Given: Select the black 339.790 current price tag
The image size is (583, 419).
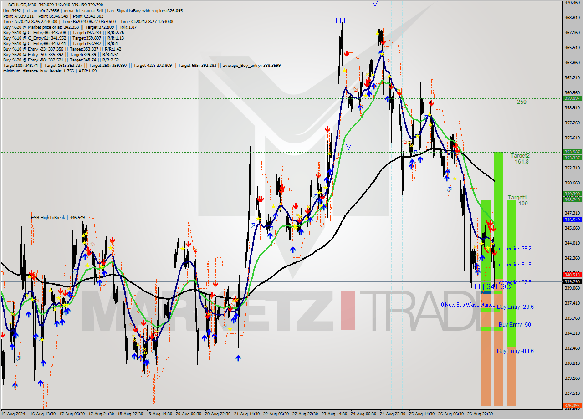Looking at the screenshot, I should coord(572,282).
